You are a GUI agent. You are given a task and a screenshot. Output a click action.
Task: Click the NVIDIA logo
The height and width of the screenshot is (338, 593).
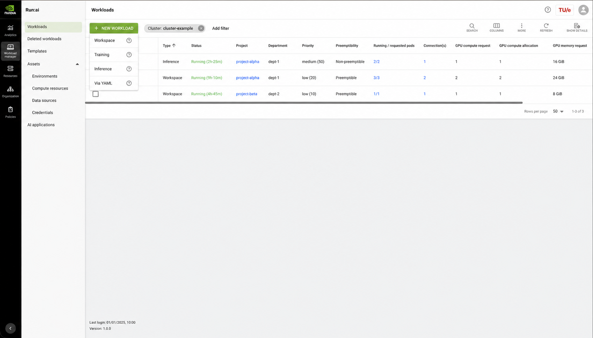10,10
